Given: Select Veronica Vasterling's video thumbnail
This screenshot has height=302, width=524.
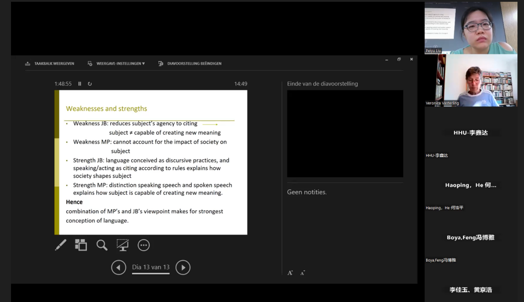Looking at the screenshot, I should (x=471, y=80).
